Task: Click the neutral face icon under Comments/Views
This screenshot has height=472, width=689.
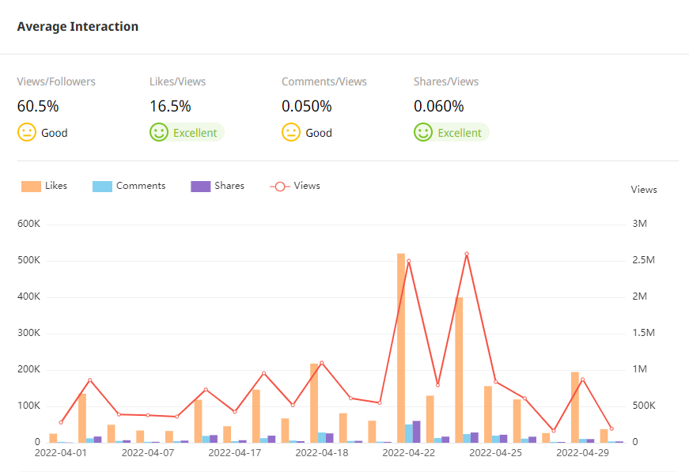Action: point(291,132)
